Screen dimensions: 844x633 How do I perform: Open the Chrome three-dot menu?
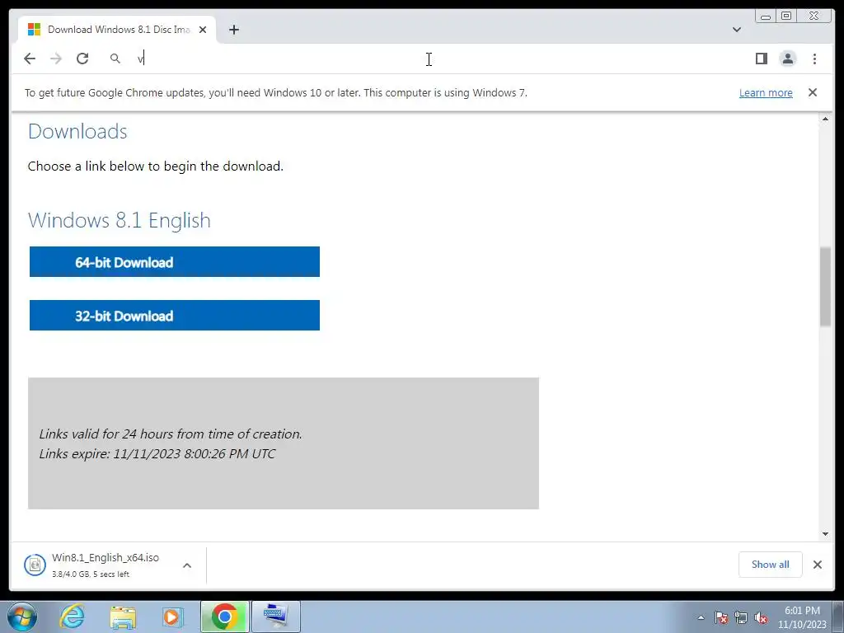[x=814, y=59]
